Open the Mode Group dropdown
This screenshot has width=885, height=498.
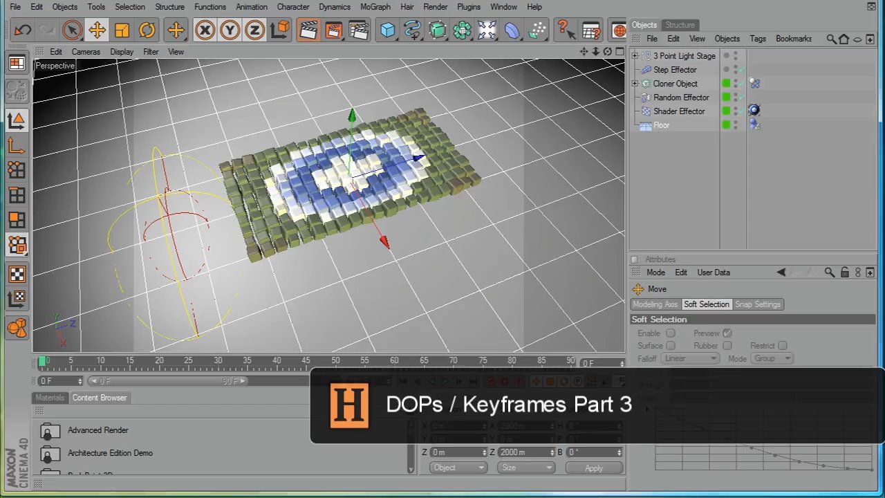coord(772,358)
